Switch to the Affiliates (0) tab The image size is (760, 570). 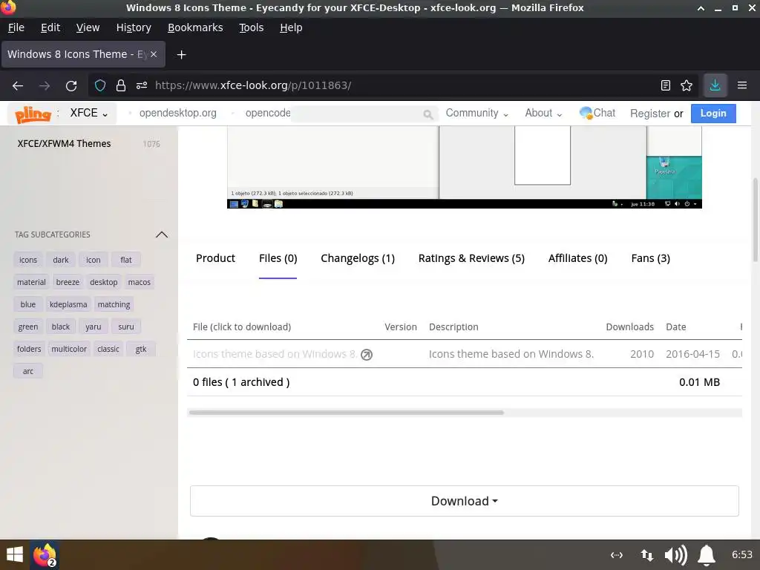pos(577,258)
